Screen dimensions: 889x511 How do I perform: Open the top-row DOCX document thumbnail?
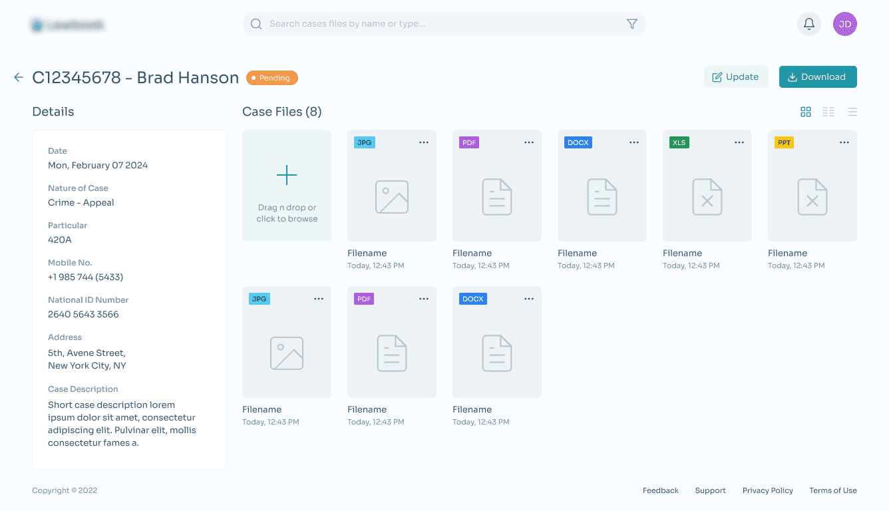[602, 186]
